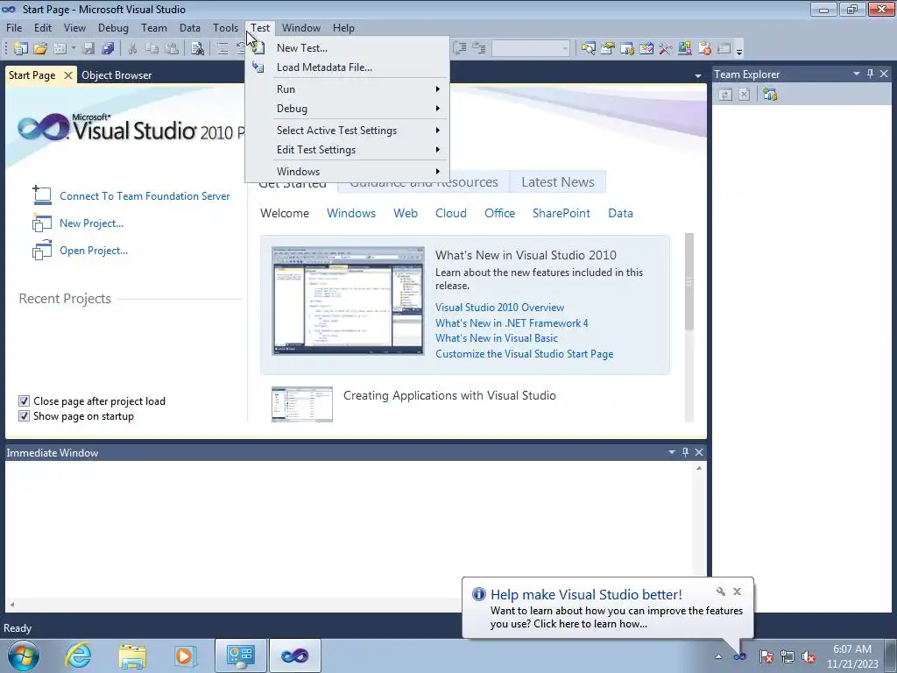Click the Find in Files toolbar icon
897x673 pixels.
(197, 49)
